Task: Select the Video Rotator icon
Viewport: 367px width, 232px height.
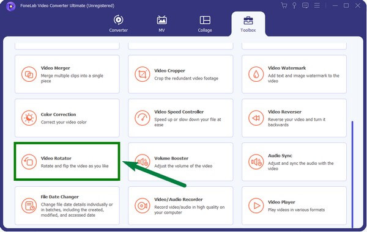Action: tap(29, 162)
